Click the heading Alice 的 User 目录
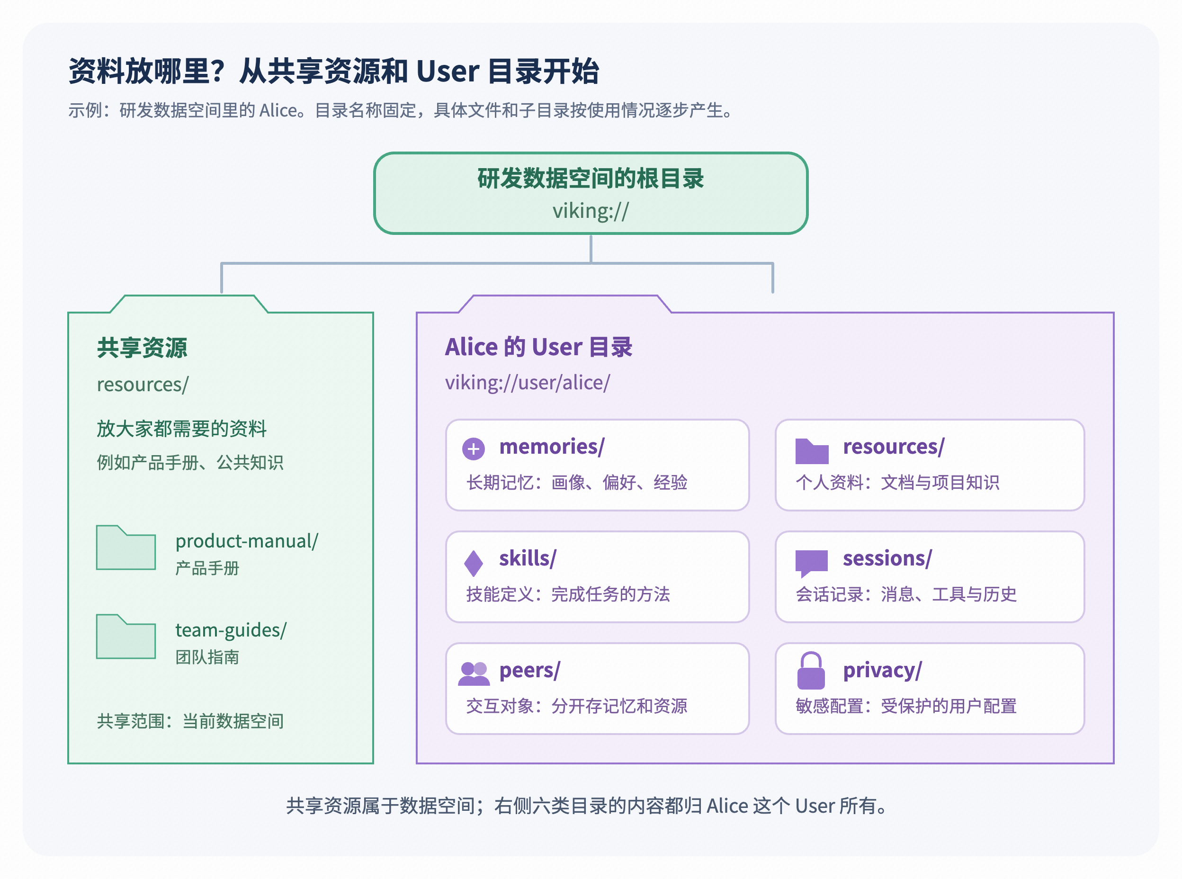 click(x=538, y=347)
